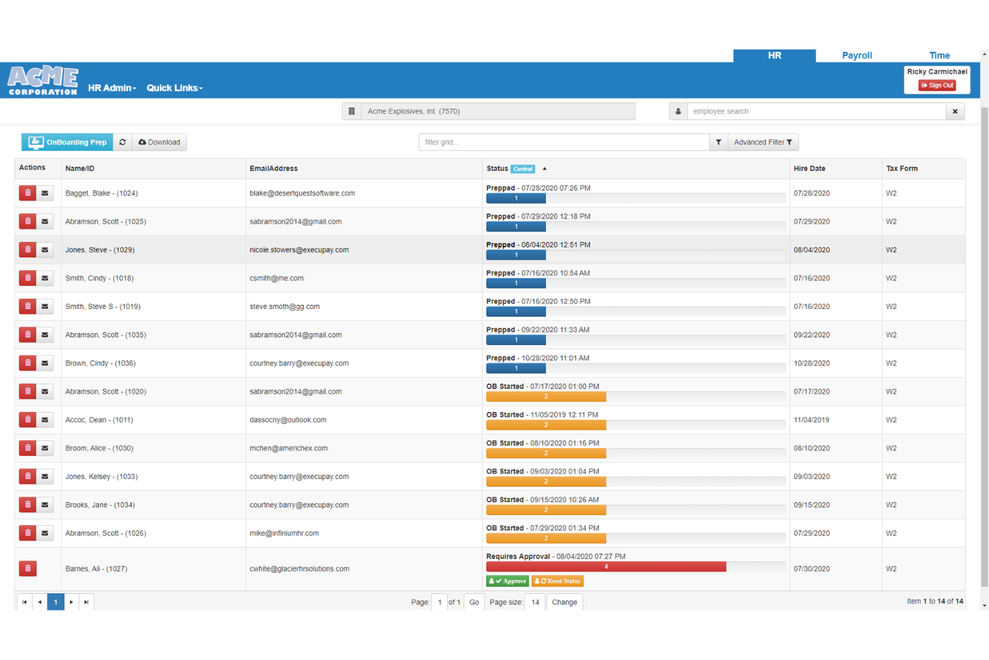Screen dimensions: 989x660
Task: Click the OnBoarding Prep button
Action: [67, 142]
